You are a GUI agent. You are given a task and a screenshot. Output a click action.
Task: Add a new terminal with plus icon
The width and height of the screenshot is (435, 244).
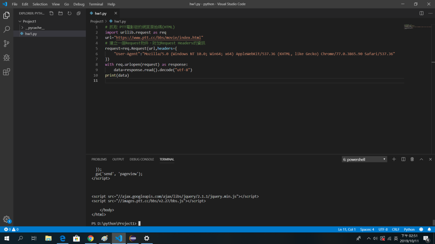click(394, 159)
